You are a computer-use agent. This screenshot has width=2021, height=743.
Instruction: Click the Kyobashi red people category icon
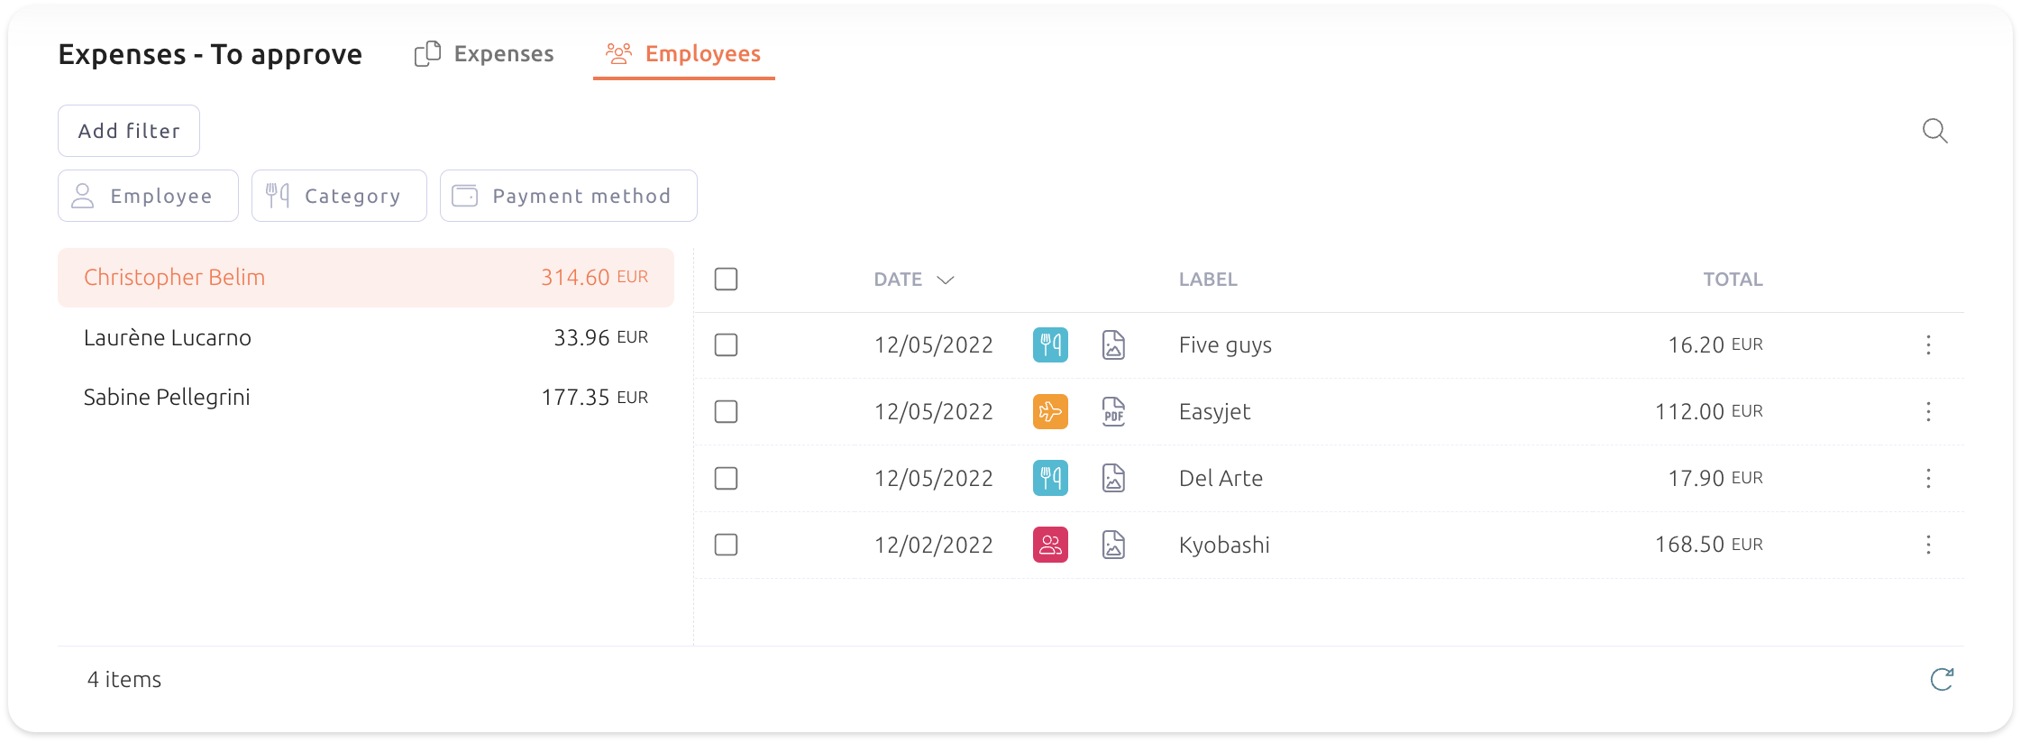tap(1050, 545)
